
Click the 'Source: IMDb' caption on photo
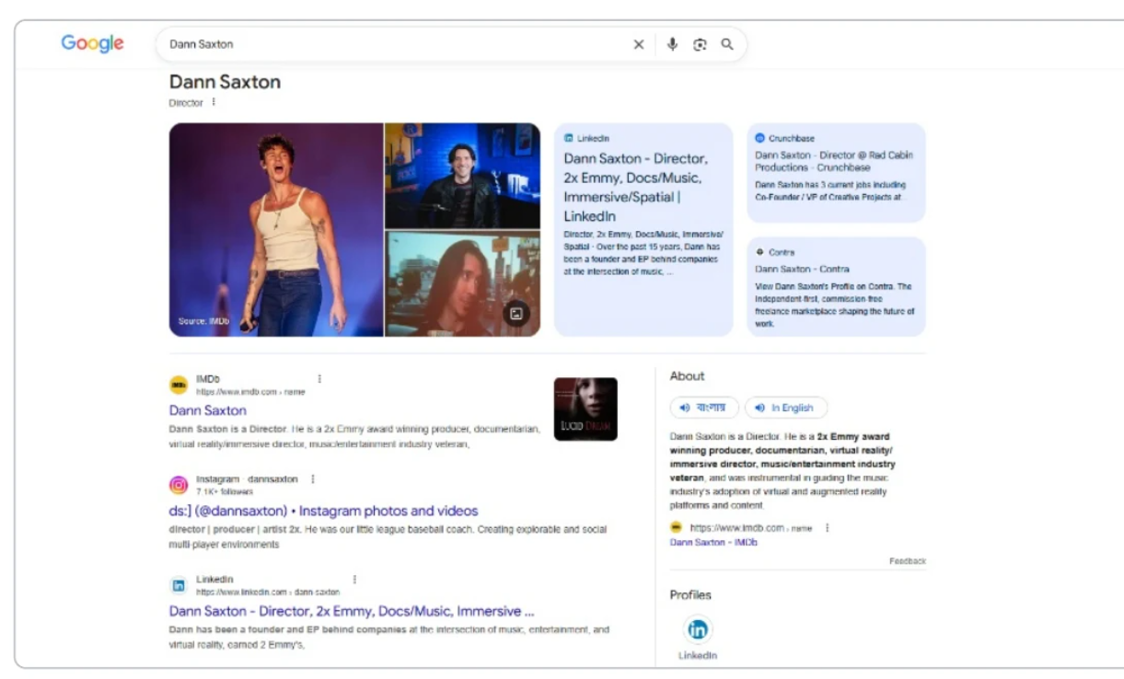click(203, 321)
